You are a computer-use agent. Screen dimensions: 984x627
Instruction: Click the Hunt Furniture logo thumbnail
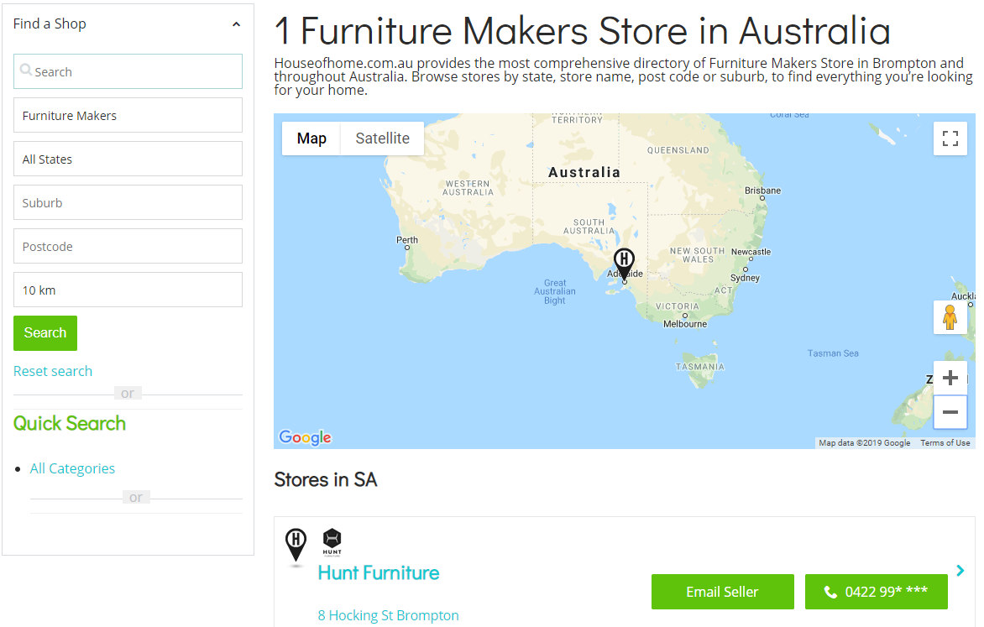coord(332,542)
